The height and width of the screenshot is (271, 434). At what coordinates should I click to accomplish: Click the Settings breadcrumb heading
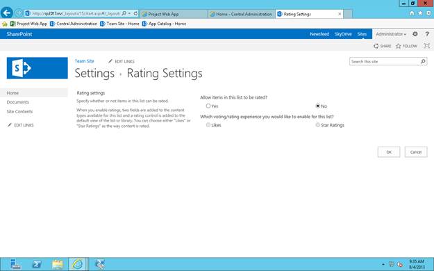click(94, 73)
